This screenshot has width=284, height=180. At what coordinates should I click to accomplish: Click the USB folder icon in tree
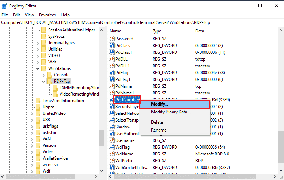click(x=38, y=120)
